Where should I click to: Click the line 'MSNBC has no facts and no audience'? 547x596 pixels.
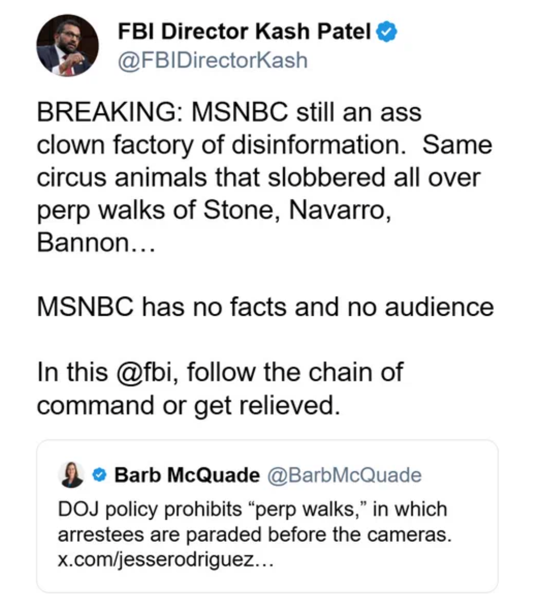265,307
